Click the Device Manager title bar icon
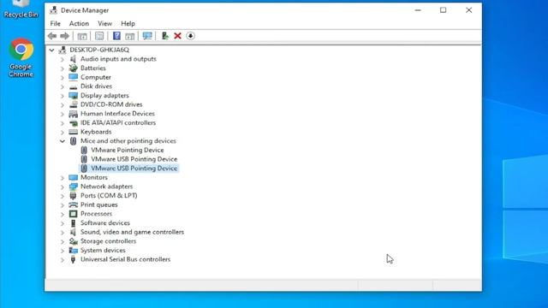This screenshot has height=308, width=548. 53,10
